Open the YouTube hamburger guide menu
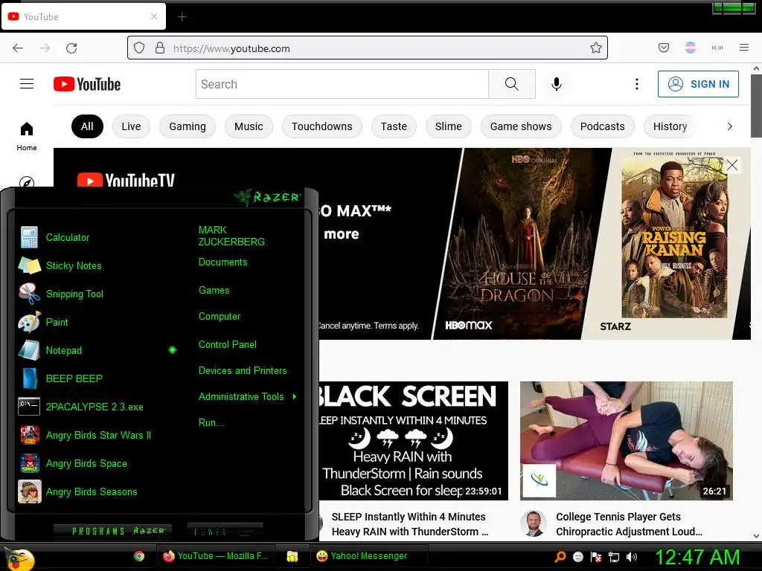The height and width of the screenshot is (571, 762). [27, 84]
